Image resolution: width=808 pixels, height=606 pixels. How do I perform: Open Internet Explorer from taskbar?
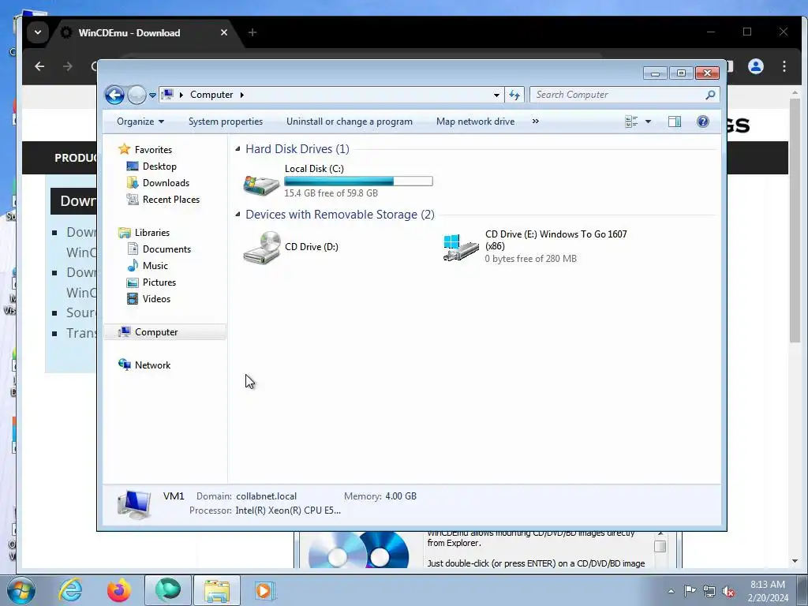(69, 590)
